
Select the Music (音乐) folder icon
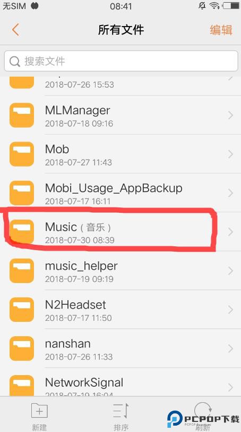pyautogui.click(x=22, y=232)
